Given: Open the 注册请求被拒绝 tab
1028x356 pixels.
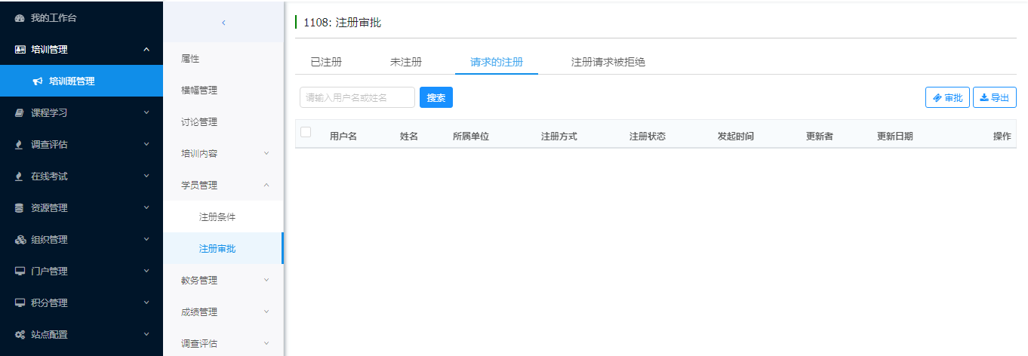Looking at the screenshot, I should [608, 62].
